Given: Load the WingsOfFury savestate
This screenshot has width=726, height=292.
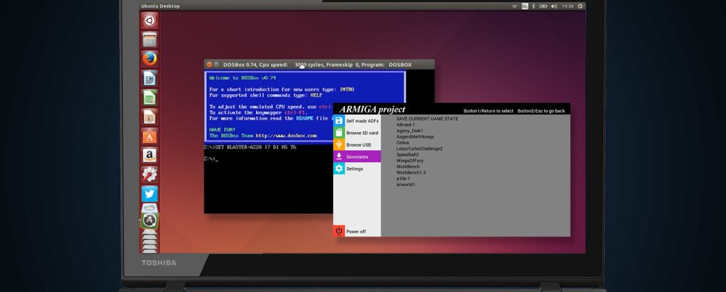Looking at the screenshot, I should coord(410,161).
